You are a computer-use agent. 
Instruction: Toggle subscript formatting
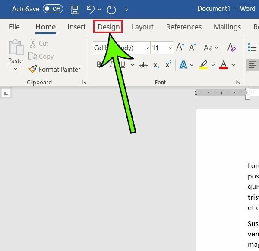click(156, 65)
